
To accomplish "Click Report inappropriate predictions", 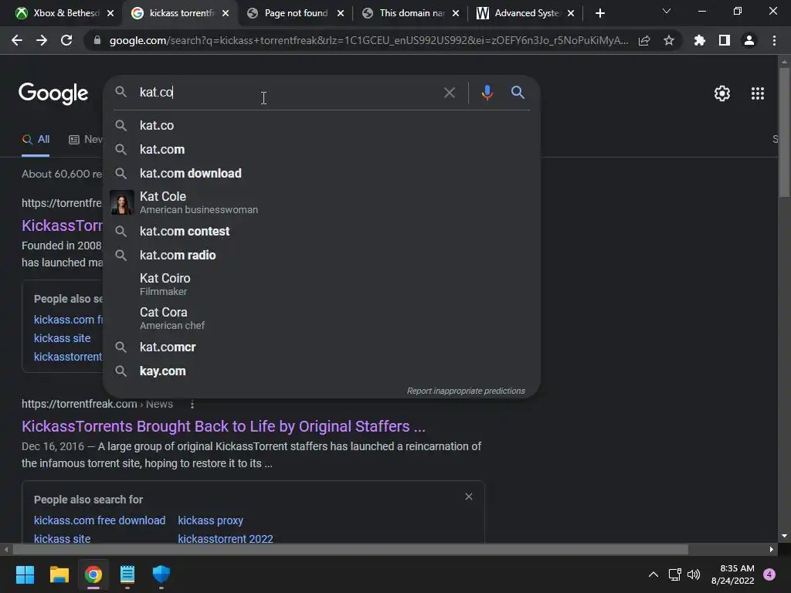I will tap(466, 391).
